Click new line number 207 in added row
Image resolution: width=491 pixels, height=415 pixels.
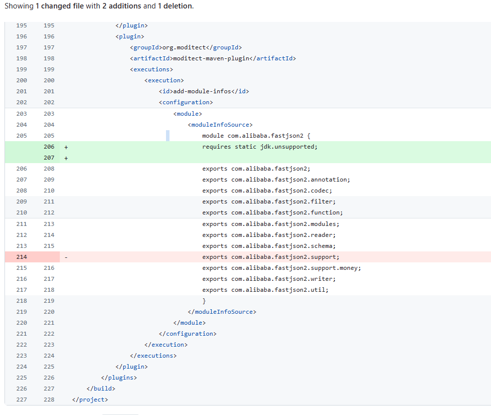[x=49, y=158]
